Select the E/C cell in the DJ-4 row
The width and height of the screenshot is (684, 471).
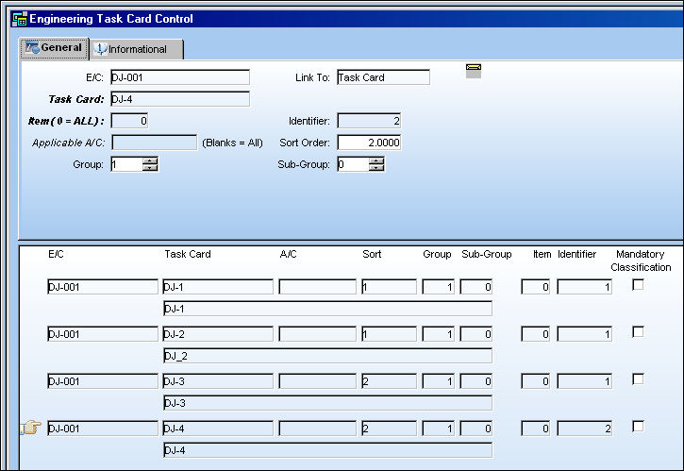coord(103,429)
